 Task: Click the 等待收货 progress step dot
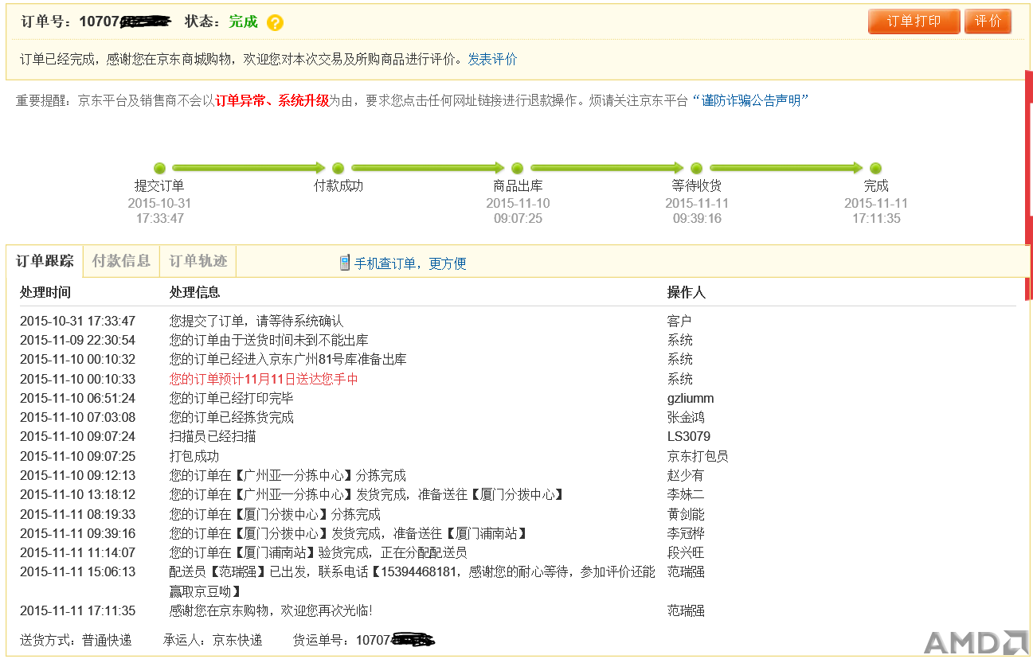click(x=696, y=168)
